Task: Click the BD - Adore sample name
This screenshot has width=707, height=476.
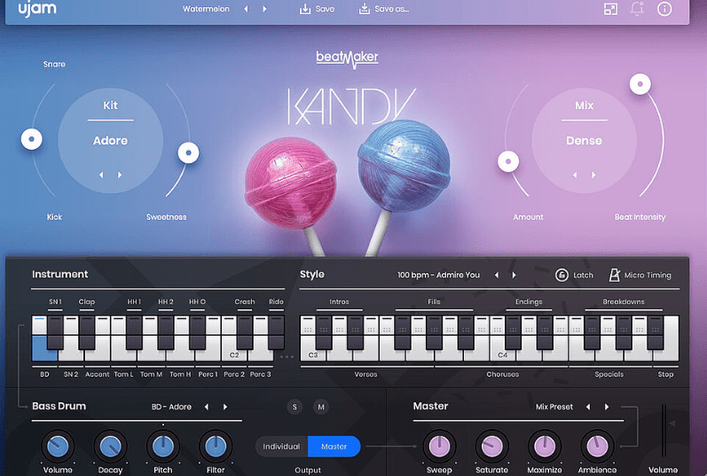Action: tap(171, 407)
